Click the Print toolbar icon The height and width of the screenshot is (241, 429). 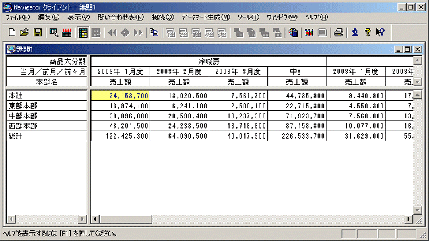pyautogui.click(x=339, y=32)
